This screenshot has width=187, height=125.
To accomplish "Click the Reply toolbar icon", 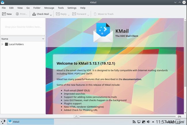I will pyautogui.click(x=58, y=14).
